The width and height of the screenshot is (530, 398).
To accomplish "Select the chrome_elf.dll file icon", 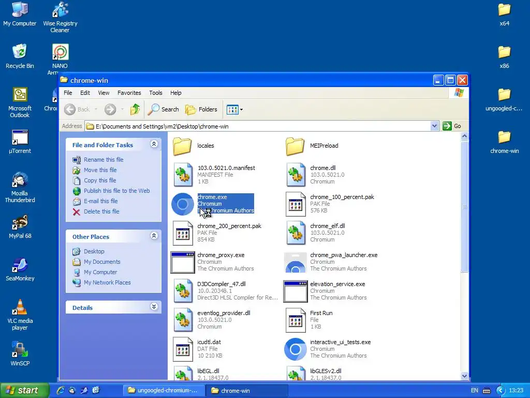I will coord(296,233).
